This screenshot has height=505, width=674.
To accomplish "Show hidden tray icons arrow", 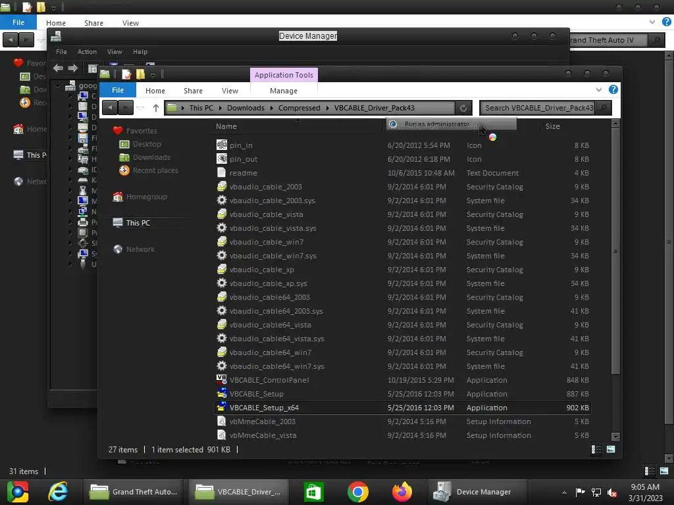I will [x=564, y=493].
